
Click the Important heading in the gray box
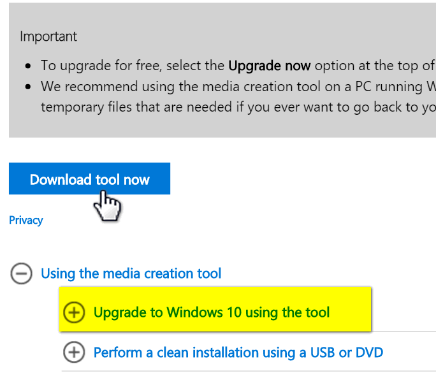pos(48,36)
